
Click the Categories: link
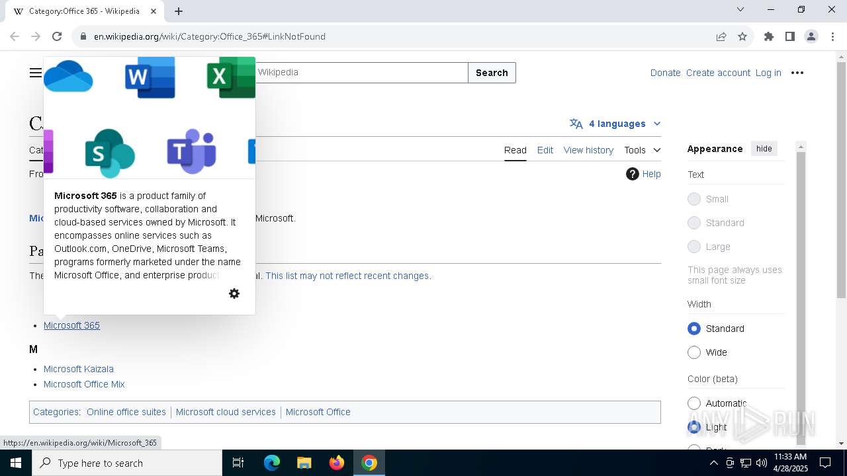pyautogui.click(x=56, y=412)
